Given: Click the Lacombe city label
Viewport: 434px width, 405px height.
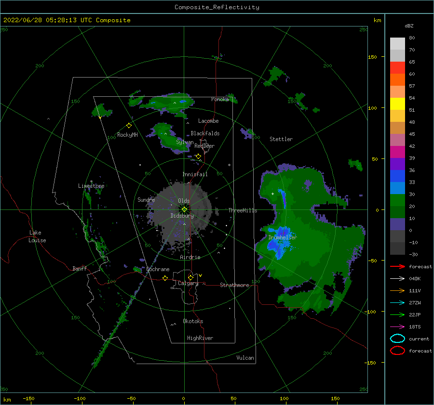Looking at the screenshot, I should pyautogui.click(x=208, y=121).
